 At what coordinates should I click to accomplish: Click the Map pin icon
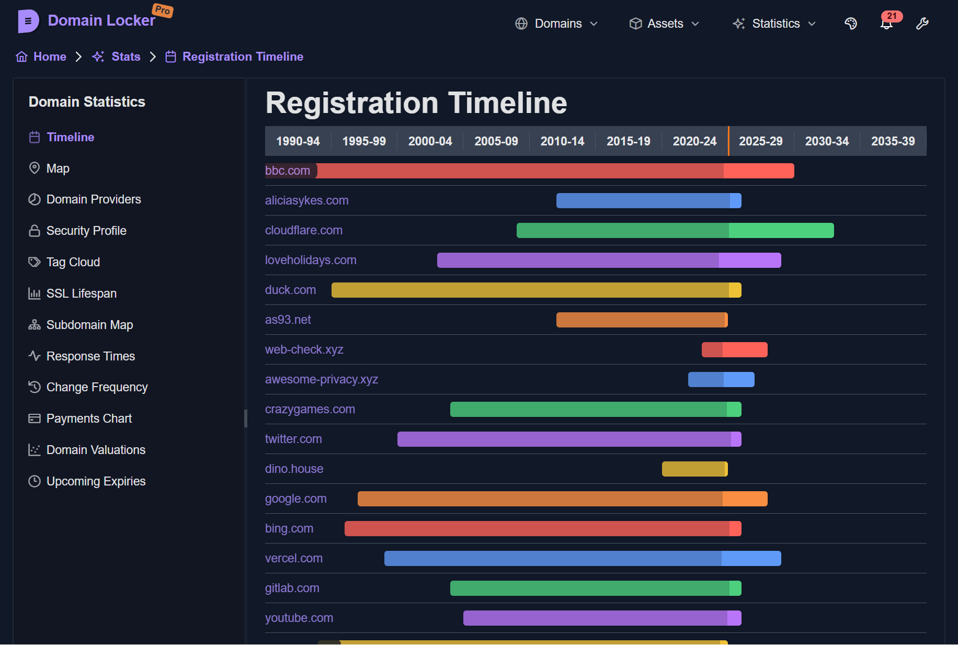pyautogui.click(x=35, y=168)
